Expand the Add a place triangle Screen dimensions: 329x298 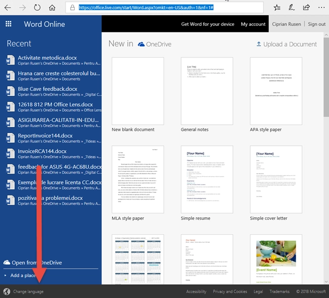[5, 275]
